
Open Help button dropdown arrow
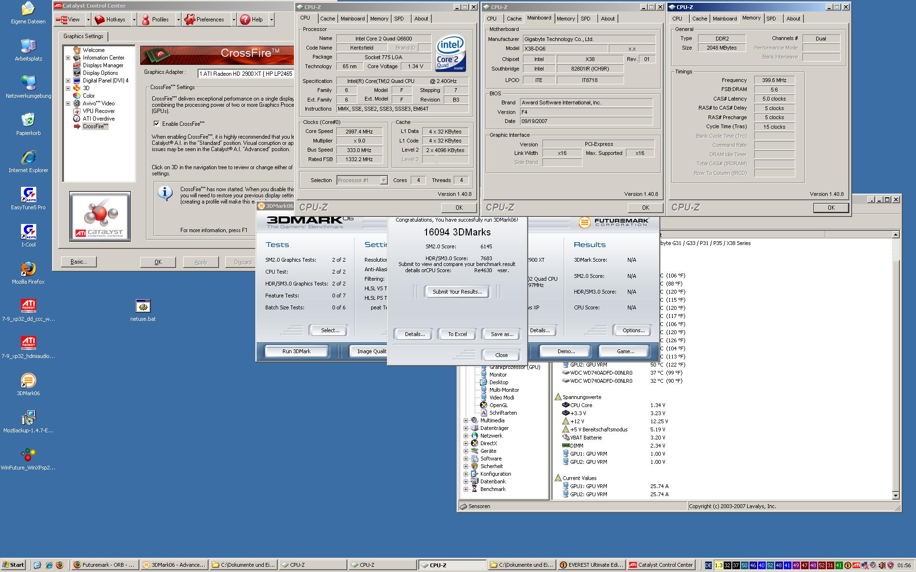coord(271,20)
